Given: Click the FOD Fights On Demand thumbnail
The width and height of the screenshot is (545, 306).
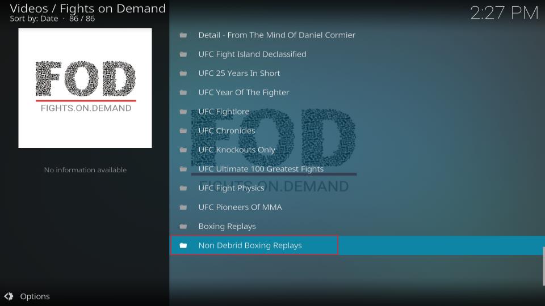Looking at the screenshot, I should click(x=85, y=88).
